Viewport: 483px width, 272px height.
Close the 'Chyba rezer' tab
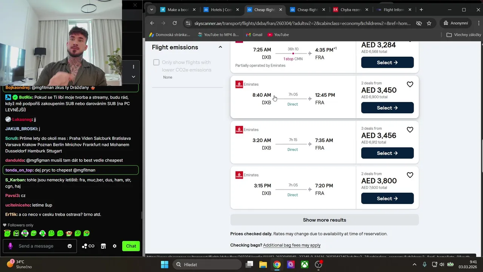368,9
